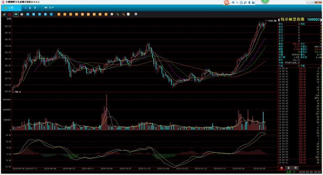
Task: Click the 15:00:01 tick data row
Action: [x=300, y=163]
